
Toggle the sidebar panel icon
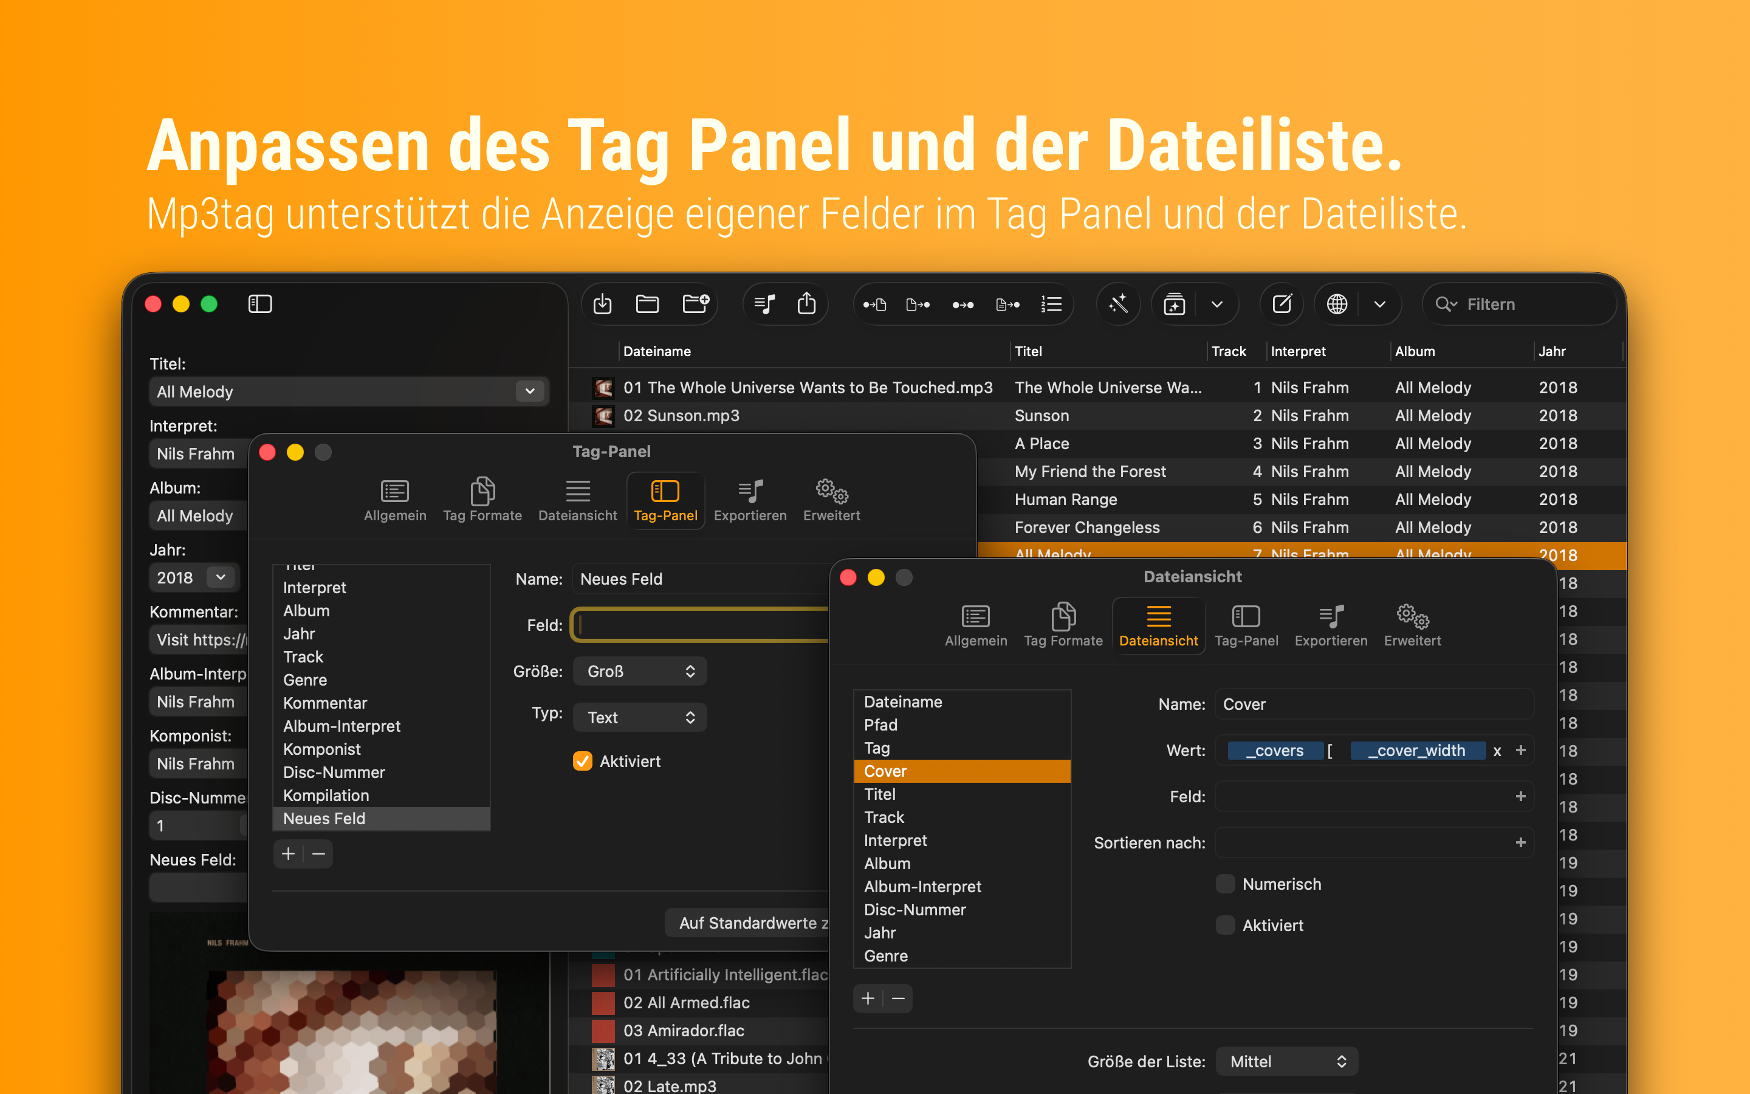259,304
